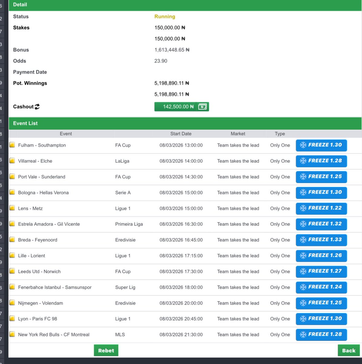The height and width of the screenshot is (364, 362).
Task: Select the Fulham - Southampton event name
Action: [x=42, y=145]
